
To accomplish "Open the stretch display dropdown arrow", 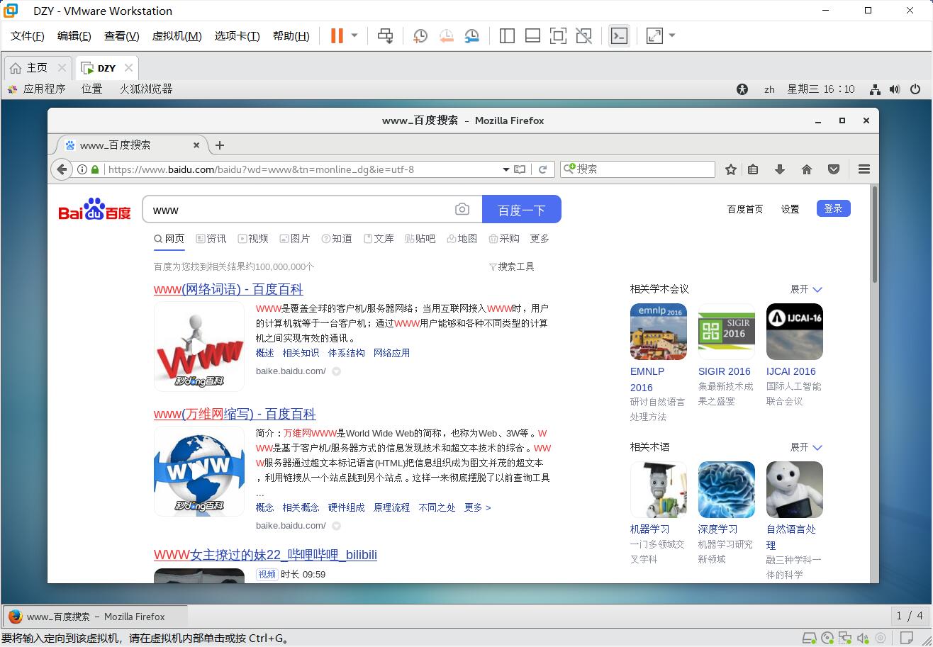I will 672,35.
